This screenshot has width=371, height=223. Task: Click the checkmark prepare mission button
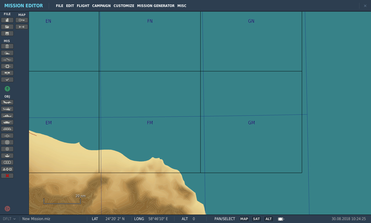(7, 80)
